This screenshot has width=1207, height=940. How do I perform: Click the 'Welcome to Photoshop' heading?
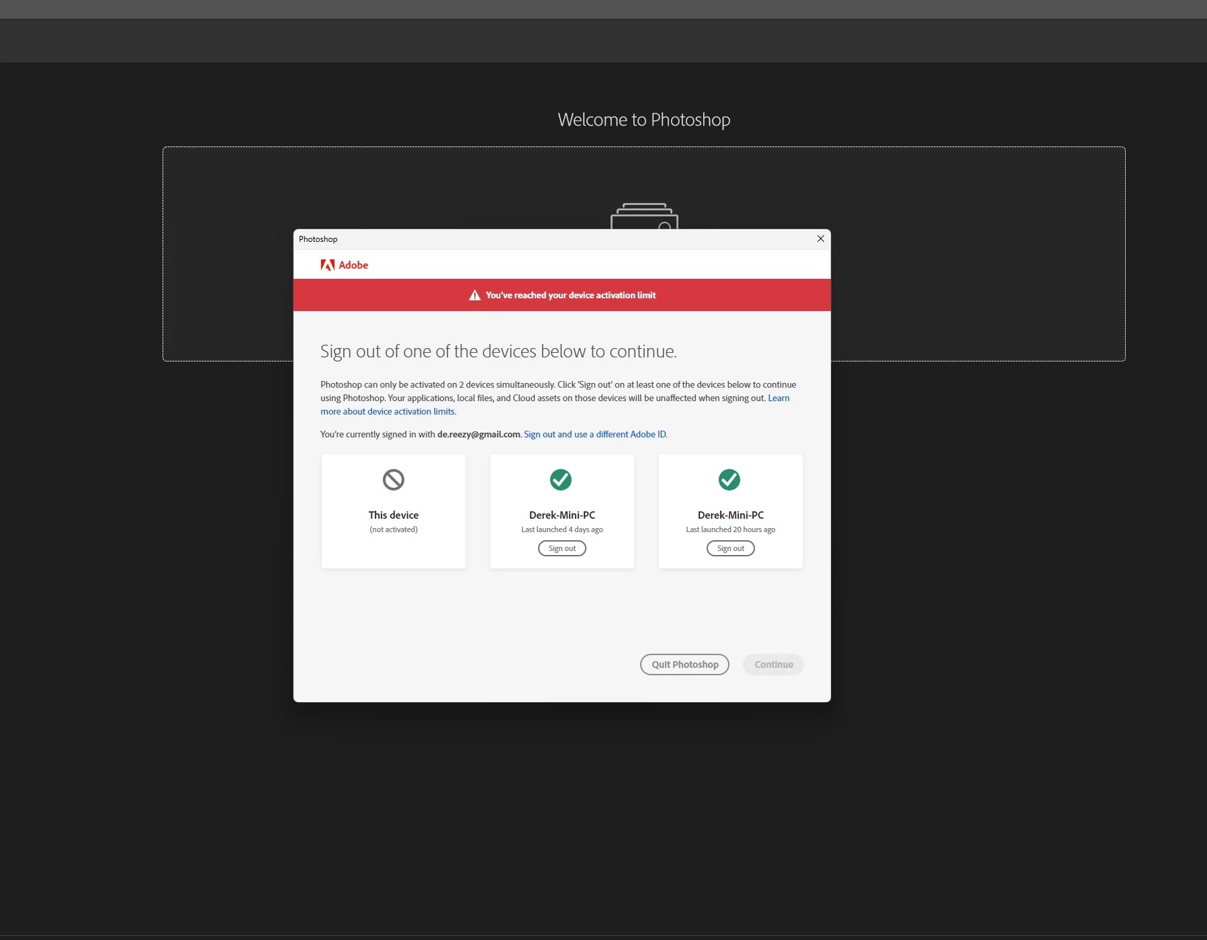pos(644,120)
